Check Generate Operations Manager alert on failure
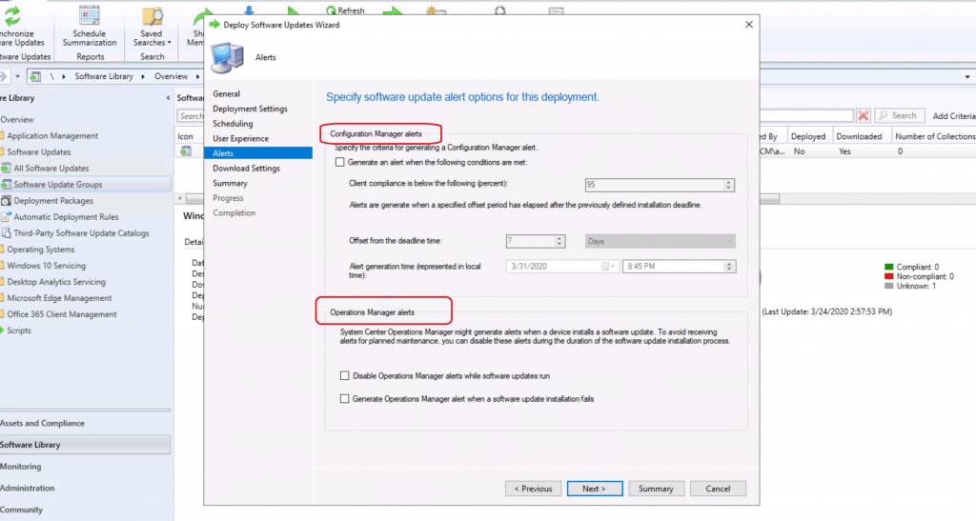Viewport: 976px width, 521px height. click(344, 398)
